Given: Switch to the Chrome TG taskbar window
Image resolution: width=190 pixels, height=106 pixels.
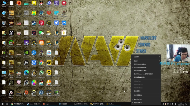Looking at the screenshot, I should tap(18, 104).
